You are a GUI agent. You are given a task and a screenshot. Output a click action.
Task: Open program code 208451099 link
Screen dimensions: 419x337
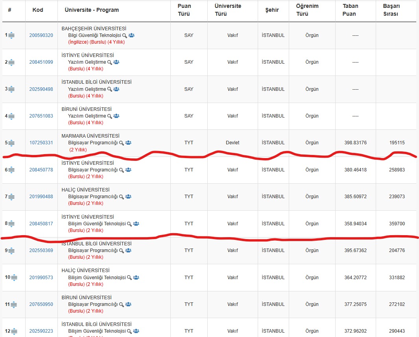point(41,62)
